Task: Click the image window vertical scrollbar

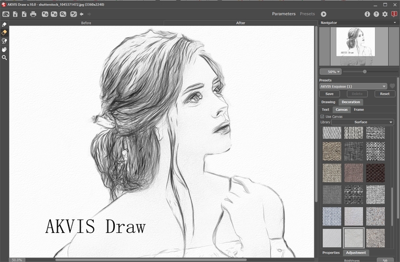Action: tap(316, 114)
